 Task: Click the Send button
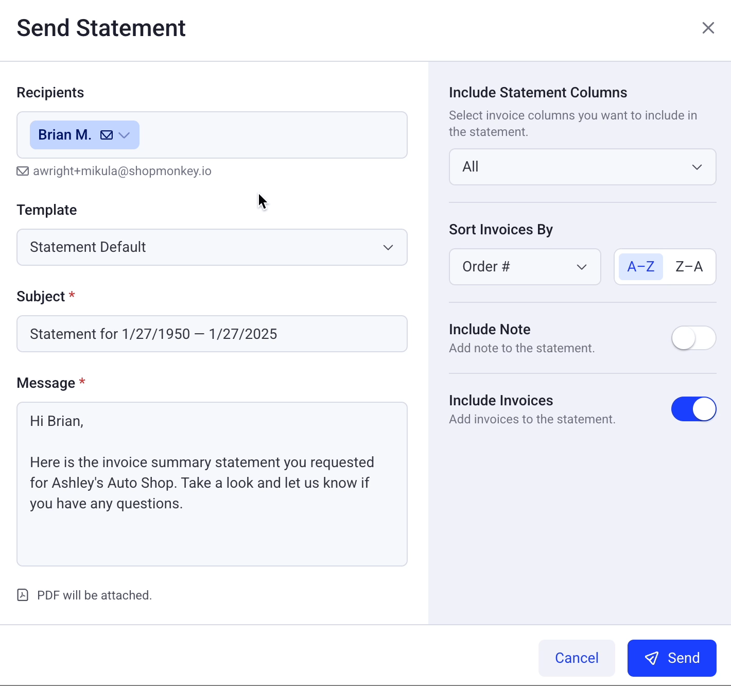(672, 658)
